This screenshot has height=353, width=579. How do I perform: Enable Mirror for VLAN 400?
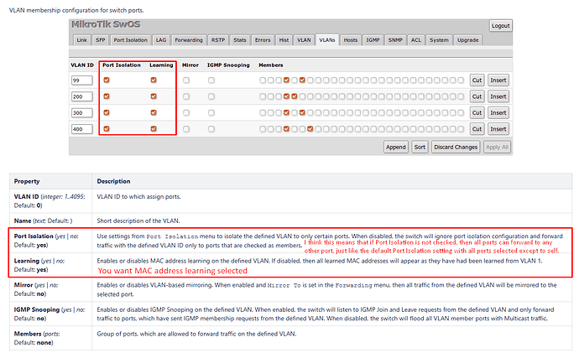point(186,129)
